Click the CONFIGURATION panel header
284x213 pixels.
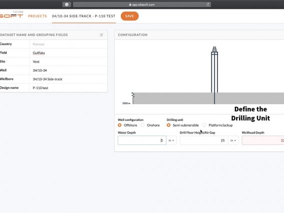tap(132, 35)
